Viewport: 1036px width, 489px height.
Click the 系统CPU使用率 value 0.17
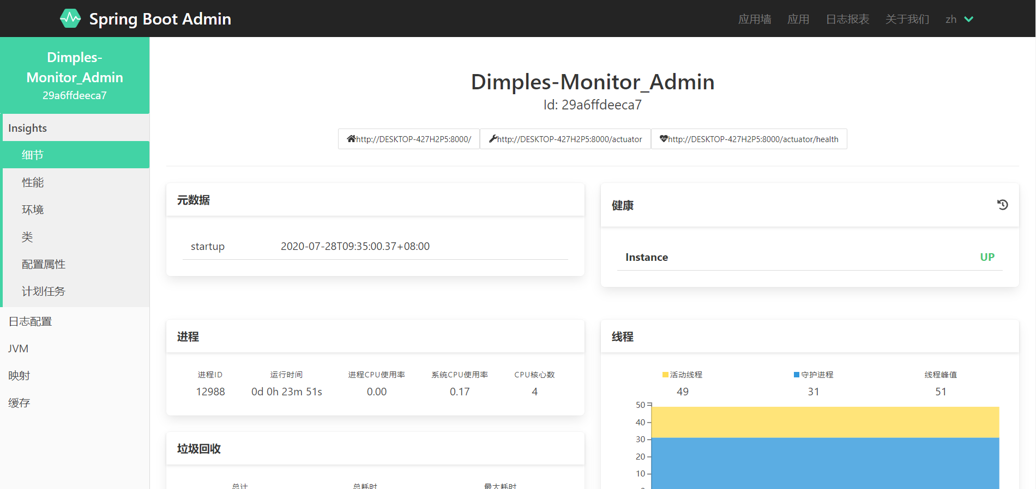[x=460, y=392]
